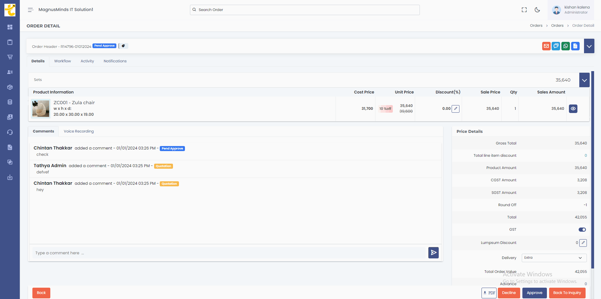Open the Voice Recording tab

coord(79,131)
